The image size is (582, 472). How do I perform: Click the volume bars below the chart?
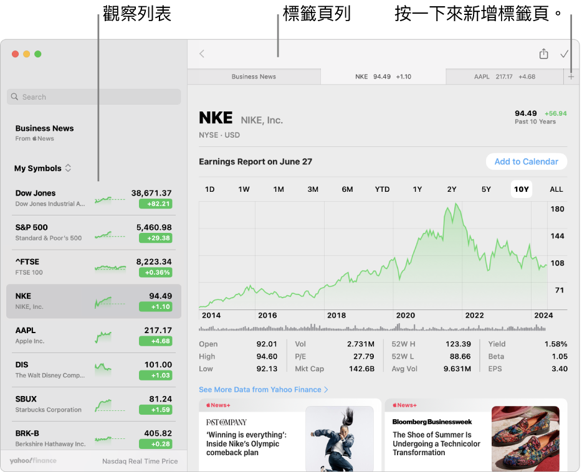372,328
